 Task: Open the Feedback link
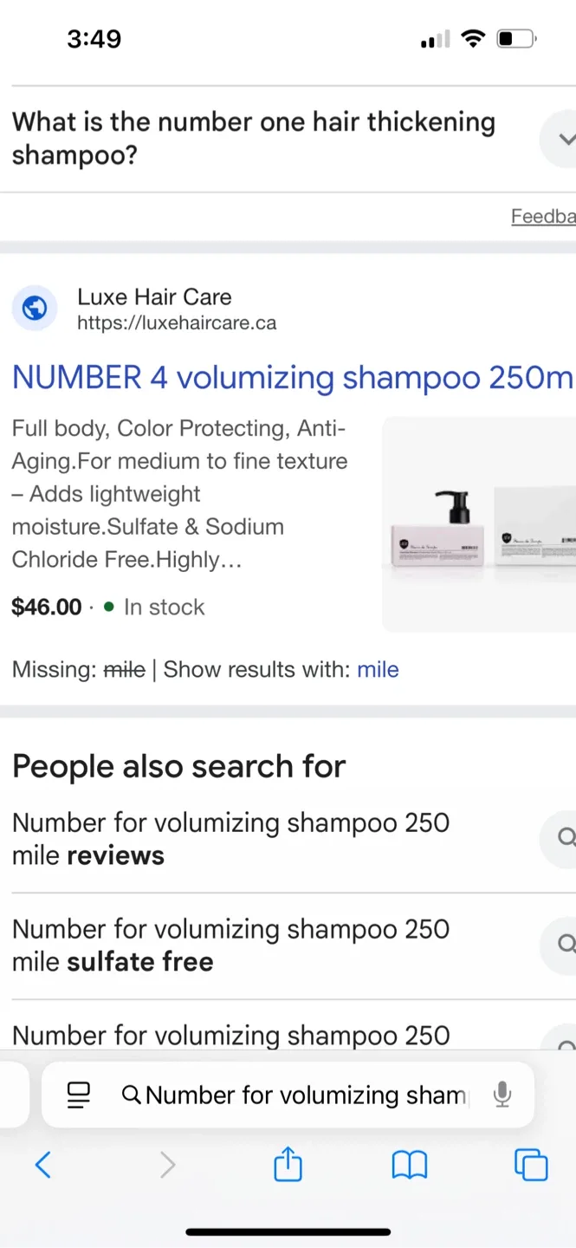tap(543, 216)
